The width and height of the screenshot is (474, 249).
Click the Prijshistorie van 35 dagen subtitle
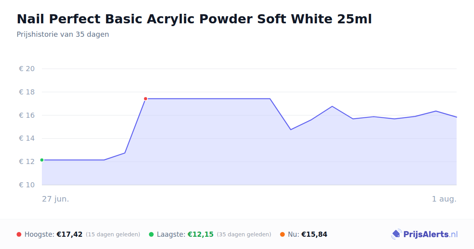point(63,34)
